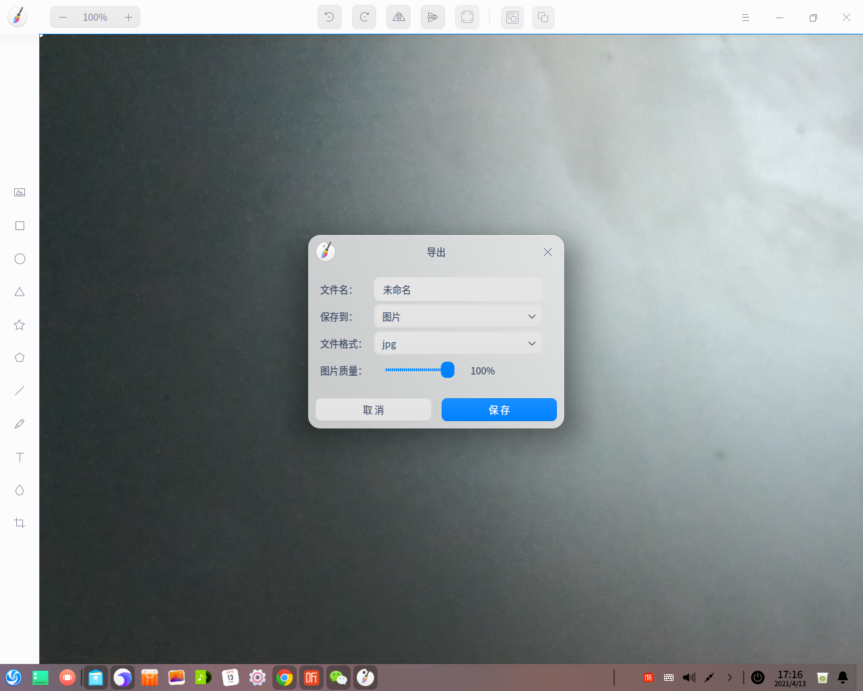Open the Calendar app in taskbar
The width and height of the screenshot is (863, 691).
pyautogui.click(x=231, y=678)
